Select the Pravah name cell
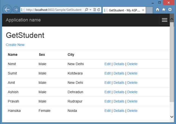The image size is (176, 124). coord(14,101)
